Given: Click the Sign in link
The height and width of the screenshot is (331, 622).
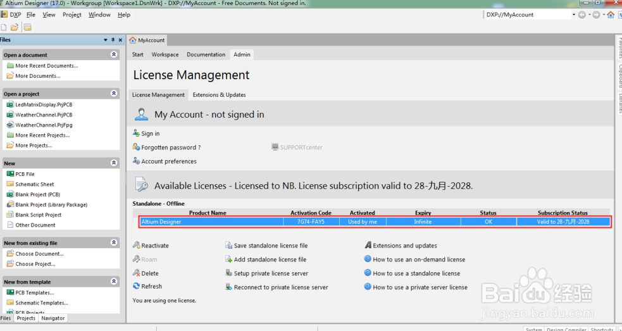Looking at the screenshot, I should point(150,134).
